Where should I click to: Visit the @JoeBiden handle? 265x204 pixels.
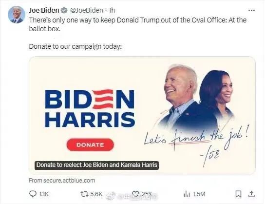click(x=86, y=10)
